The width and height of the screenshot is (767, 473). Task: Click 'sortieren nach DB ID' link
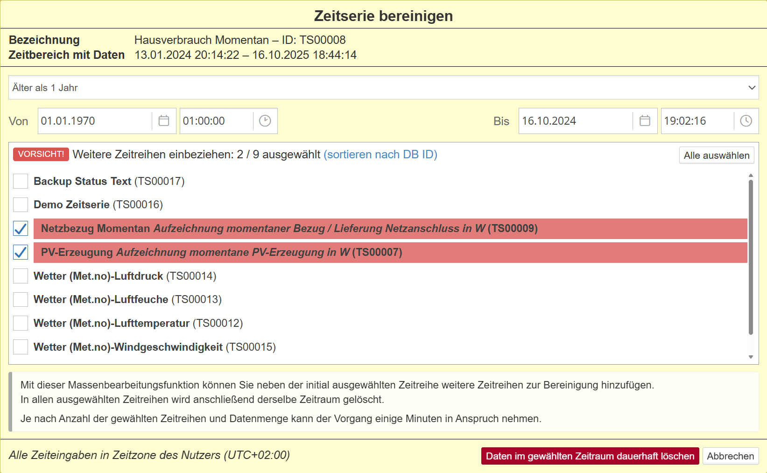(x=380, y=155)
